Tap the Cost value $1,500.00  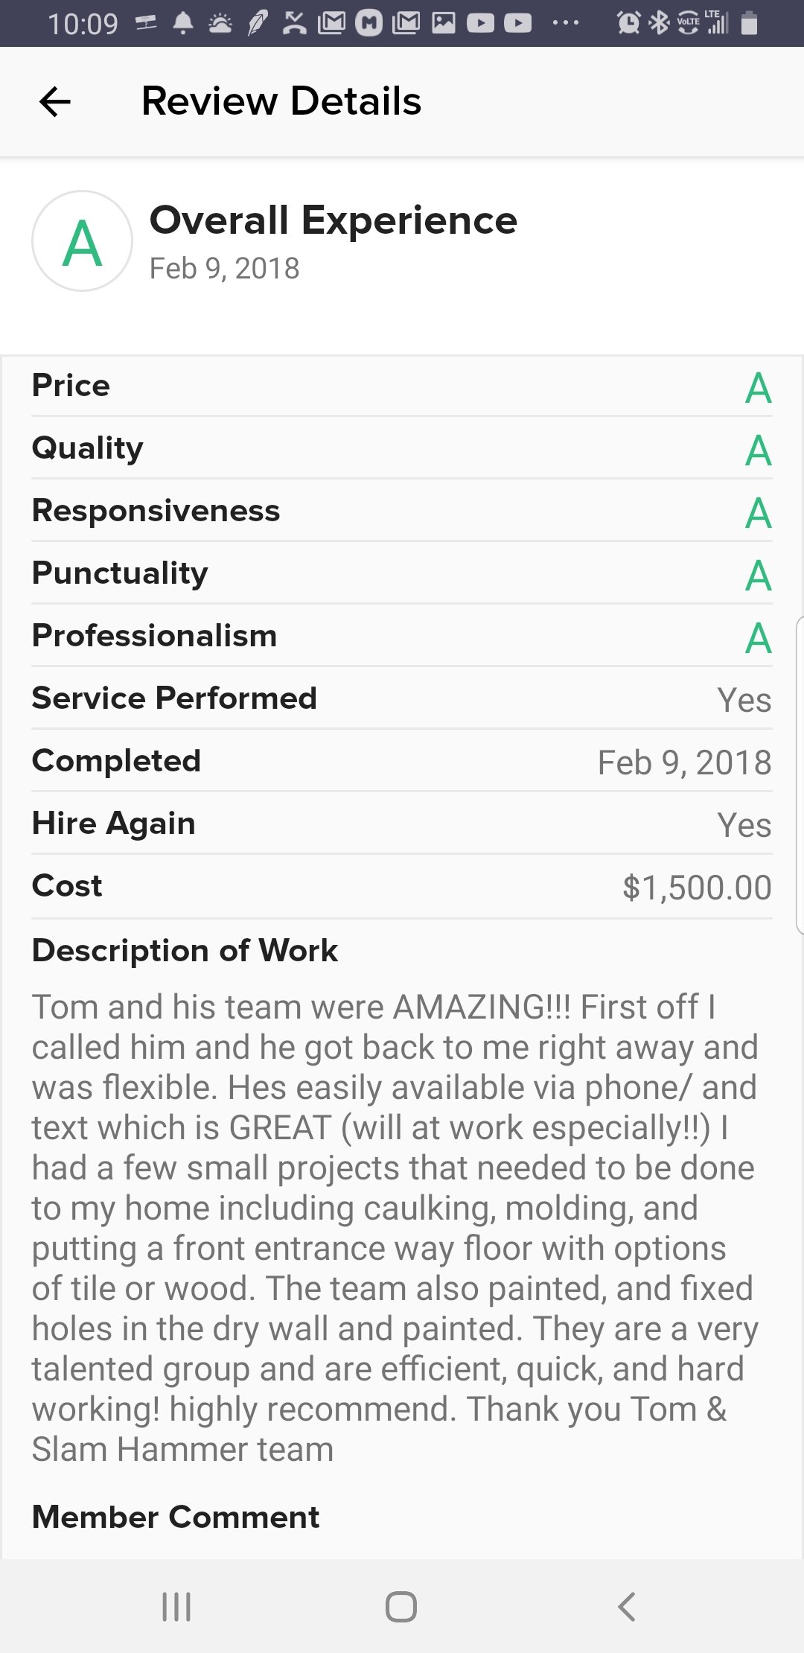click(x=697, y=888)
